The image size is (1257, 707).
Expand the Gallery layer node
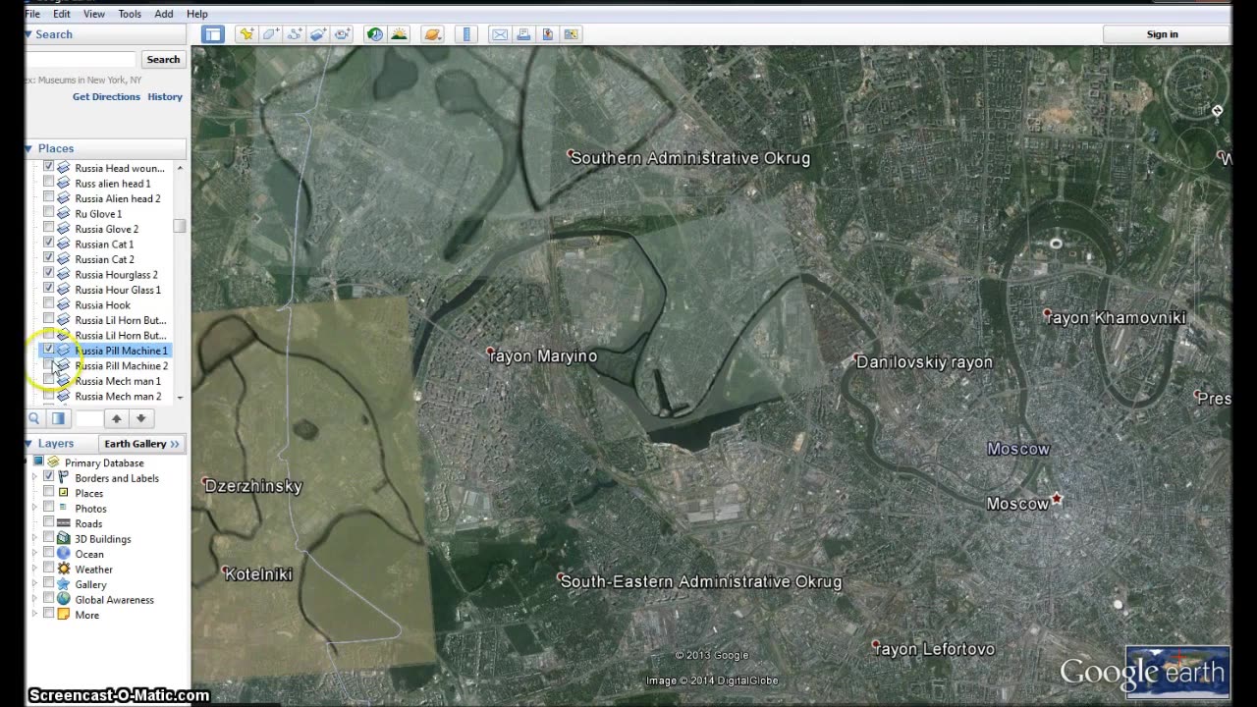coord(34,584)
